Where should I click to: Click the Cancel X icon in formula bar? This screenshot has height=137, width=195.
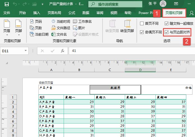tap(42, 51)
